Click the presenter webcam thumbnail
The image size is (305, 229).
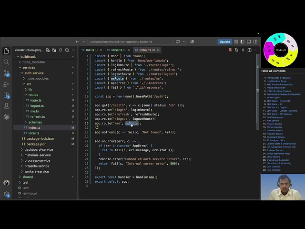tap(283, 187)
